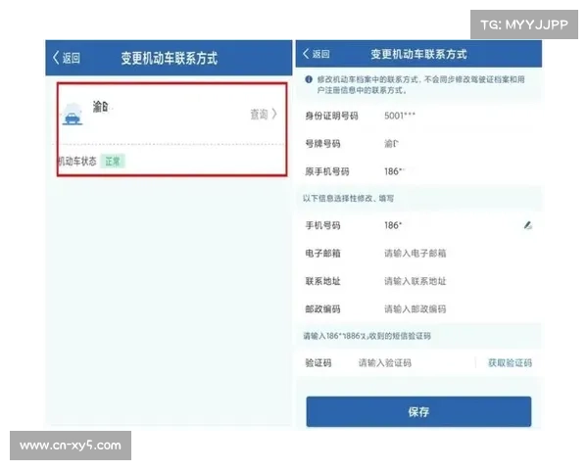Image resolution: width=588 pixels, height=470 pixels.
Task: Click the pencil edit icon beside 手机号码
Action: [x=528, y=225]
